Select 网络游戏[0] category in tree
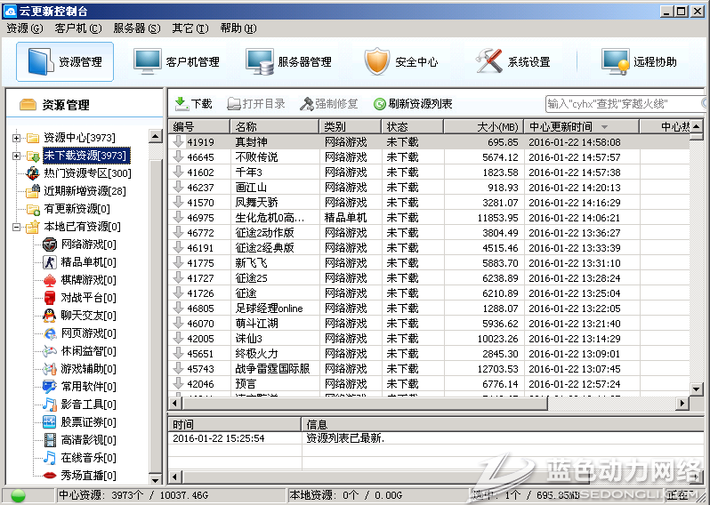The height and width of the screenshot is (505, 710). click(x=87, y=244)
